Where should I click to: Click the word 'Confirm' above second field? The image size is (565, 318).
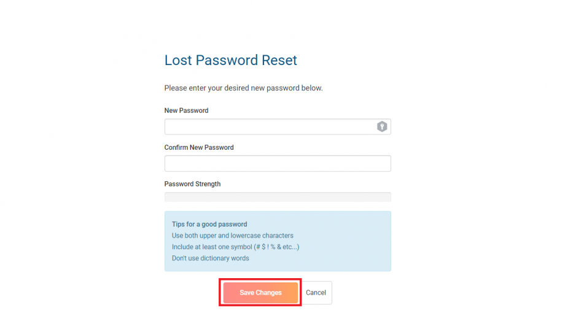click(176, 147)
